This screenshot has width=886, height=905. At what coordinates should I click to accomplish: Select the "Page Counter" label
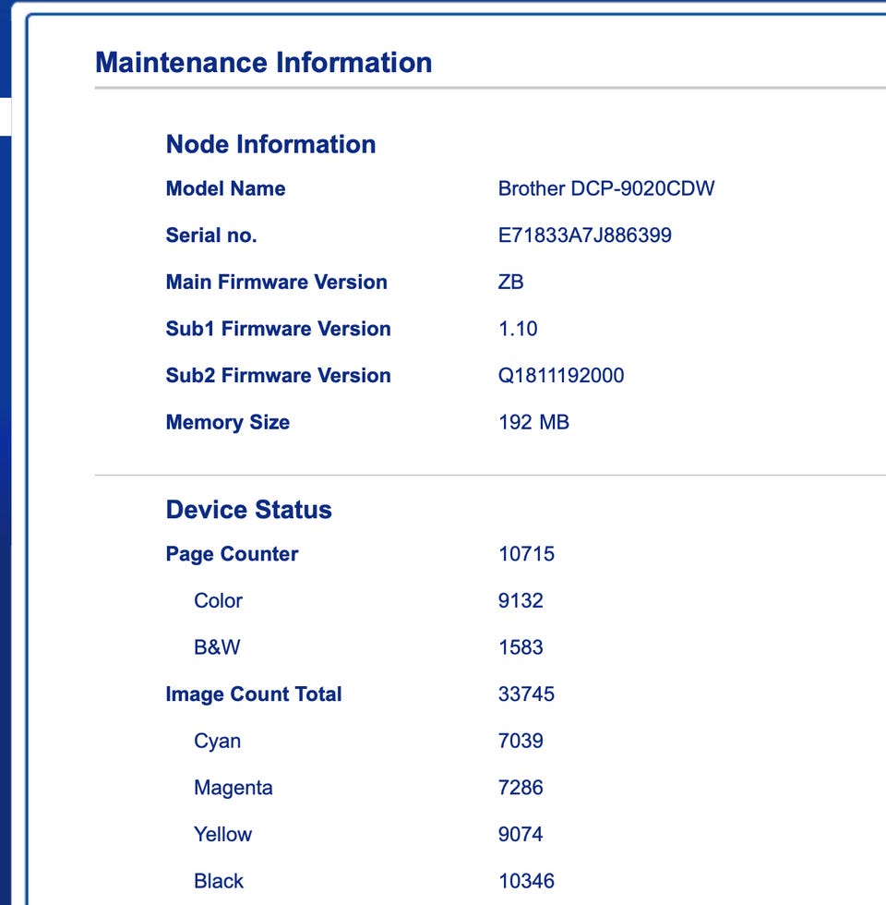[232, 554]
